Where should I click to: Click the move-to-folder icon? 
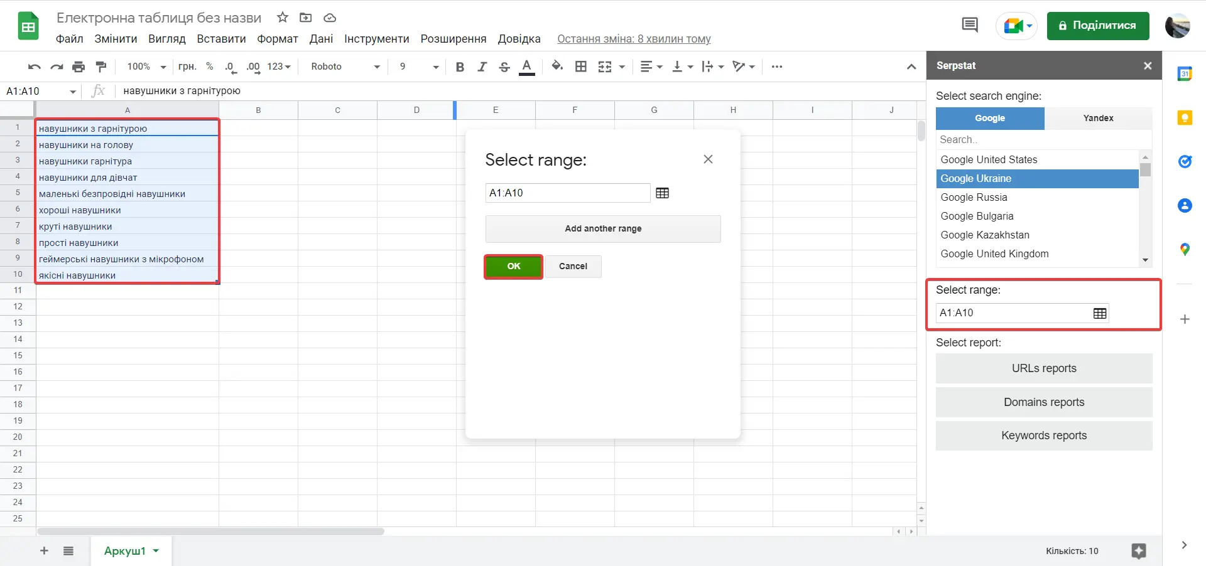(306, 18)
